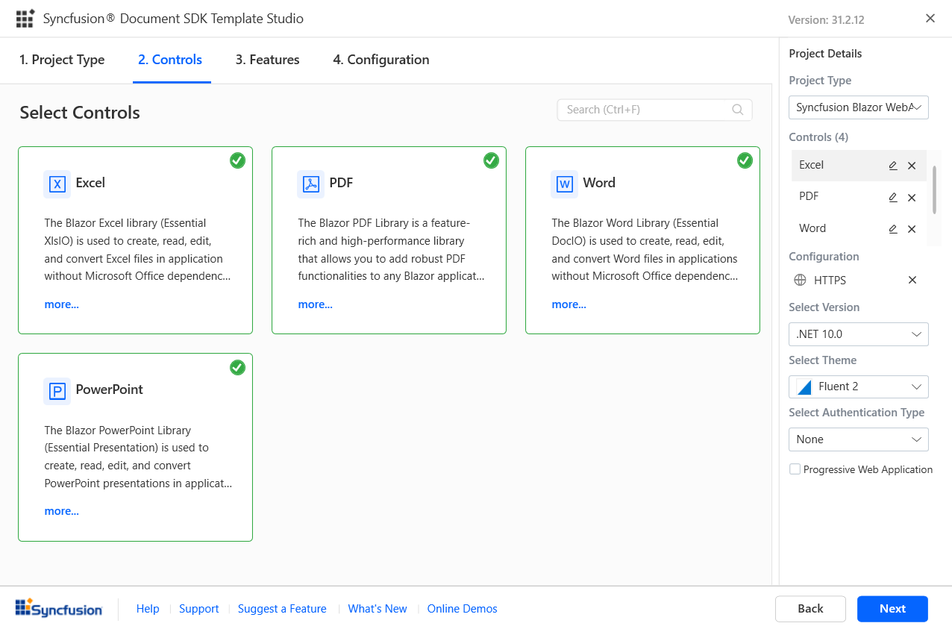Open the Project Type dropdown
Viewport: 952px width, 626px height.
(858, 107)
